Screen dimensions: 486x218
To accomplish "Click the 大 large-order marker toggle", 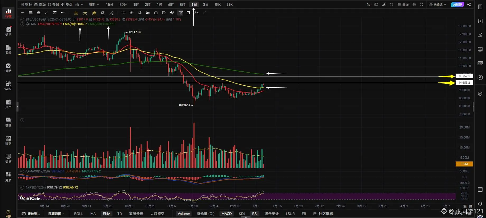I will (x=85, y=13).
